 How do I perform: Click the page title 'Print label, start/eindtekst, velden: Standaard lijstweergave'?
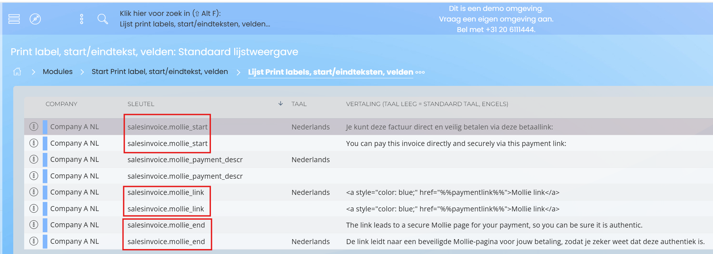(154, 52)
